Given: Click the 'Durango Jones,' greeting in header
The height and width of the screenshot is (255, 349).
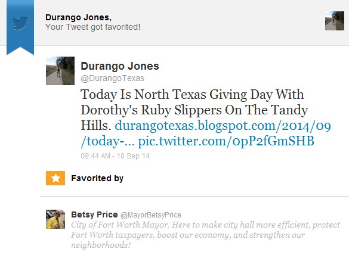Looking at the screenshot, I should pos(78,17).
